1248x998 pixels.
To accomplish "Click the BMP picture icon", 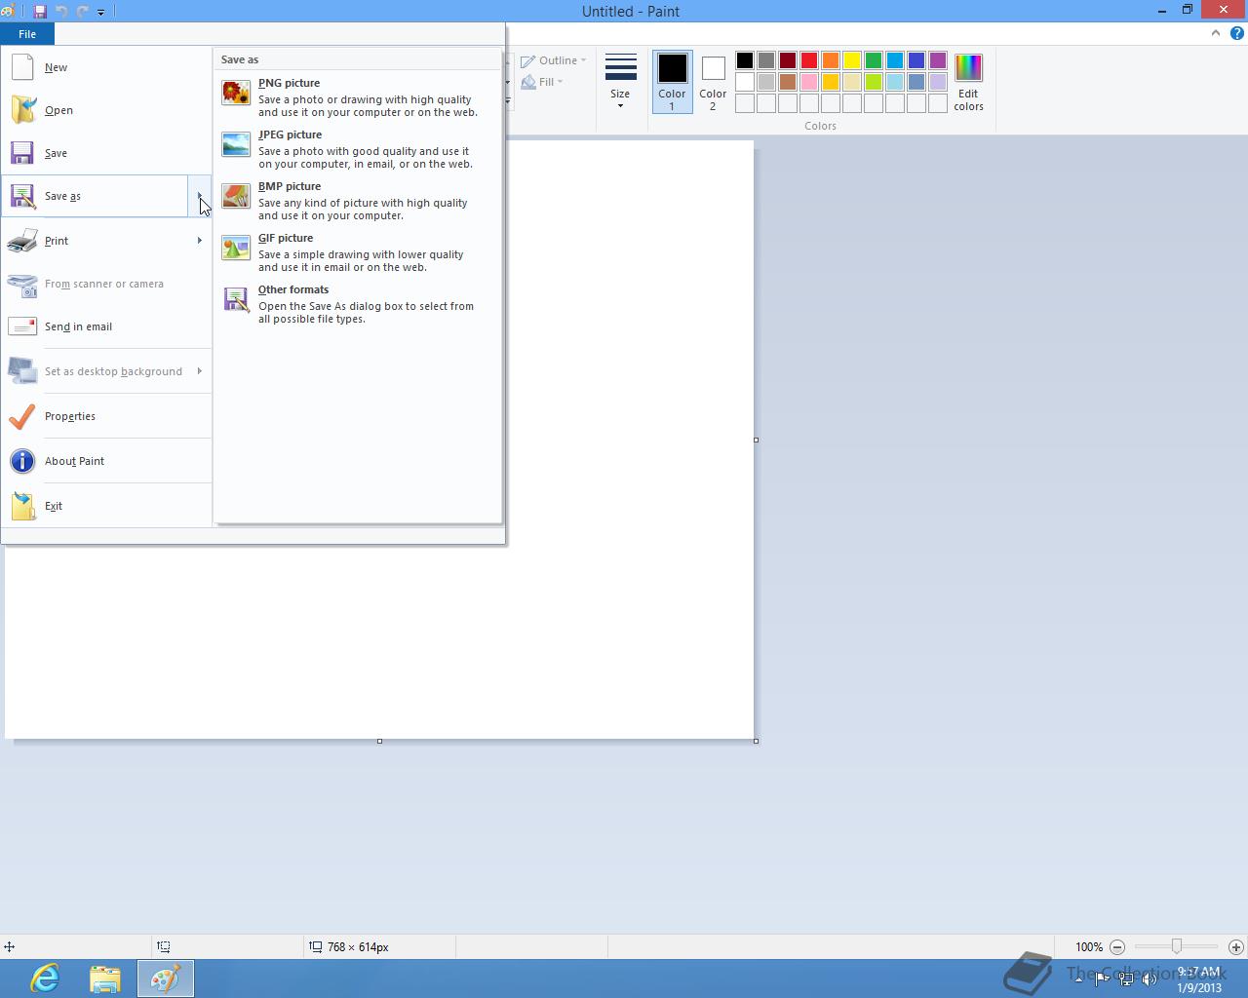I will coord(236,197).
